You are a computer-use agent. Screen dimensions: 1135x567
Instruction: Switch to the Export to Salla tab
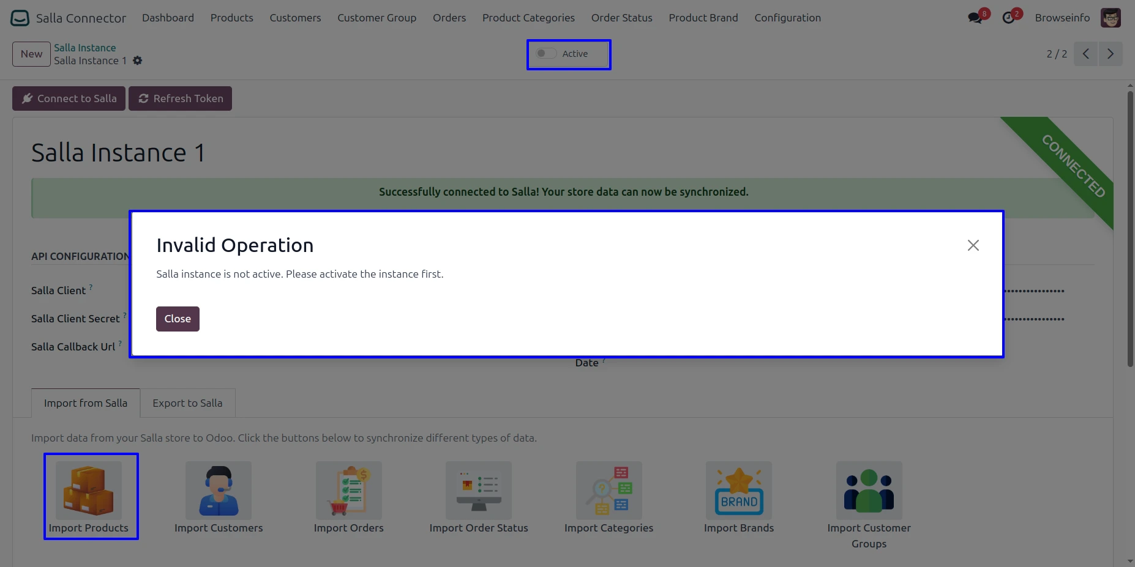(x=187, y=403)
